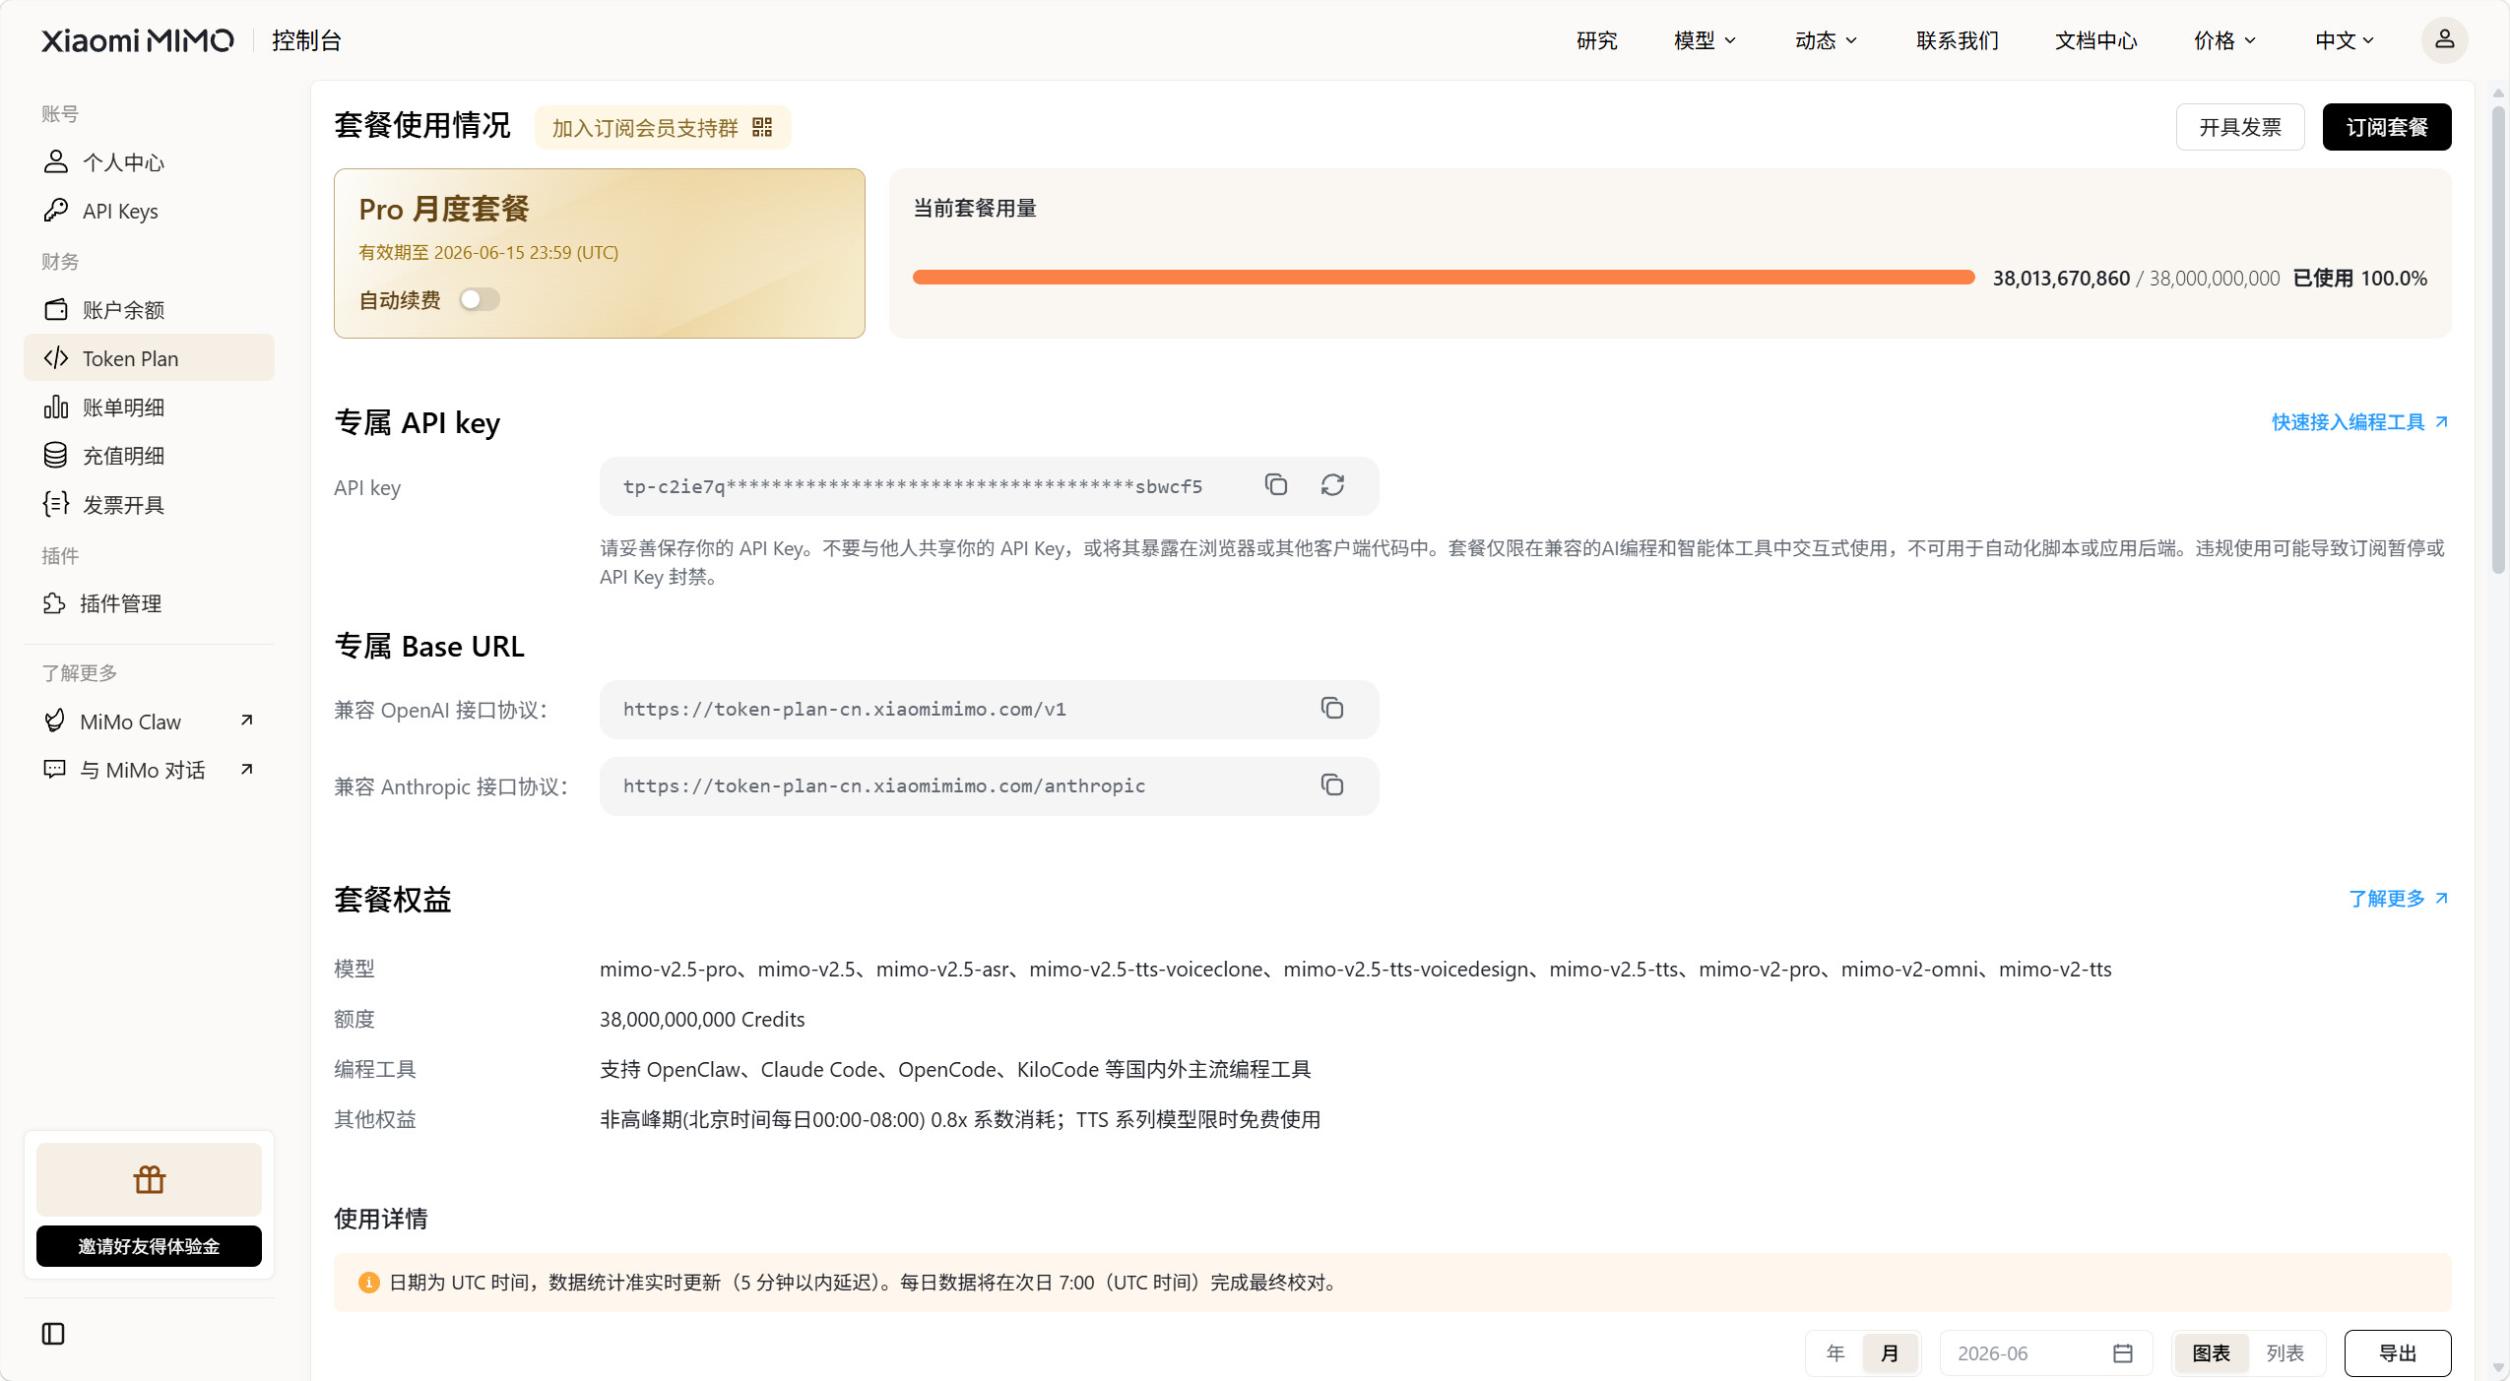Open 与 MiMo 对话 link in sidebar
The image size is (2510, 1381).
[149, 770]
